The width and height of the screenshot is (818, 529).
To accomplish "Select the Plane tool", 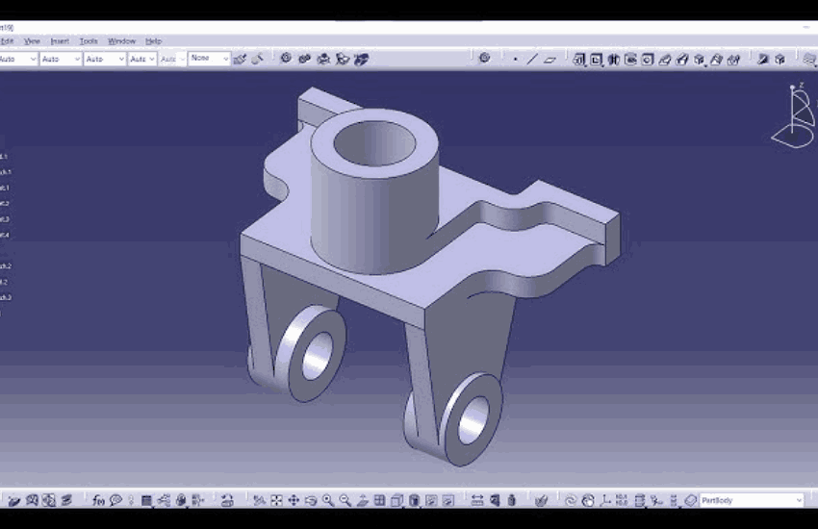I will point(550,60).
